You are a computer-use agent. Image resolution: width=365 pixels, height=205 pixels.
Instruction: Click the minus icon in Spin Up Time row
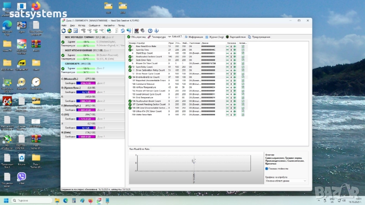(228, 50)
